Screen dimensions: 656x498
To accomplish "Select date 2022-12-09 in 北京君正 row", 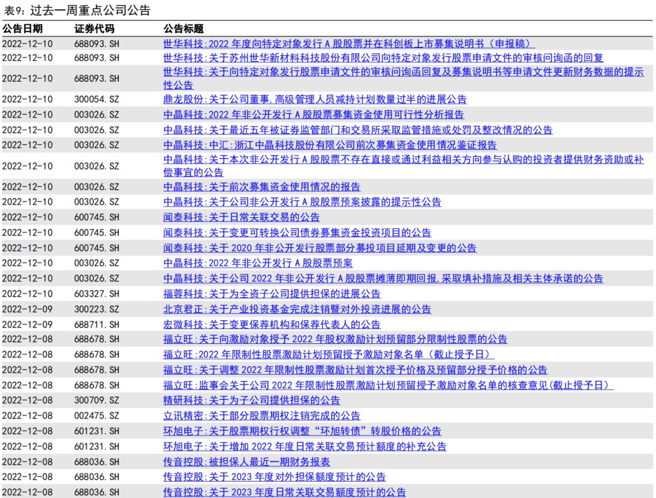I will (x=27, y=309).
